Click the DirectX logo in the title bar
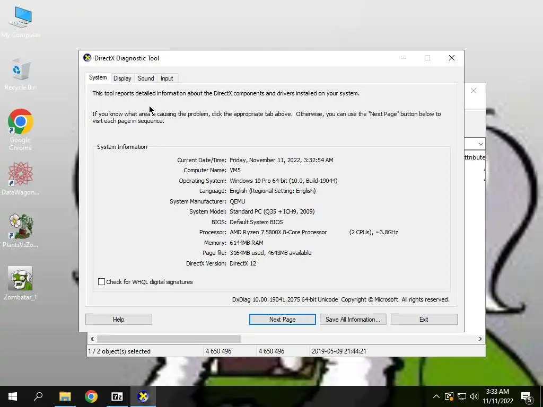 pyautogui.click(x=87, y=58)
